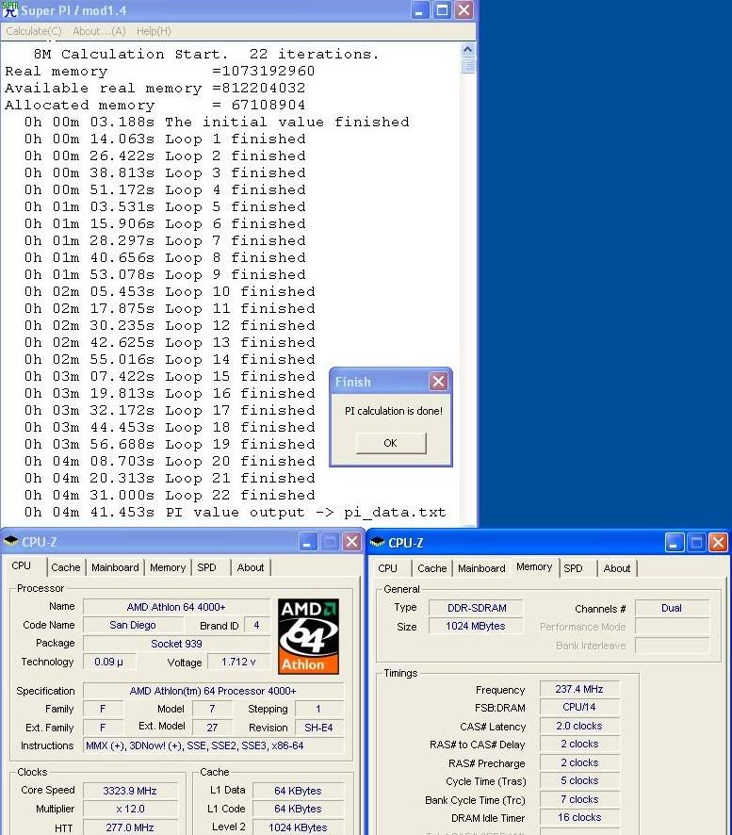
Task: Click the left CPU-Z window title icon
Action: pos(10,542)
